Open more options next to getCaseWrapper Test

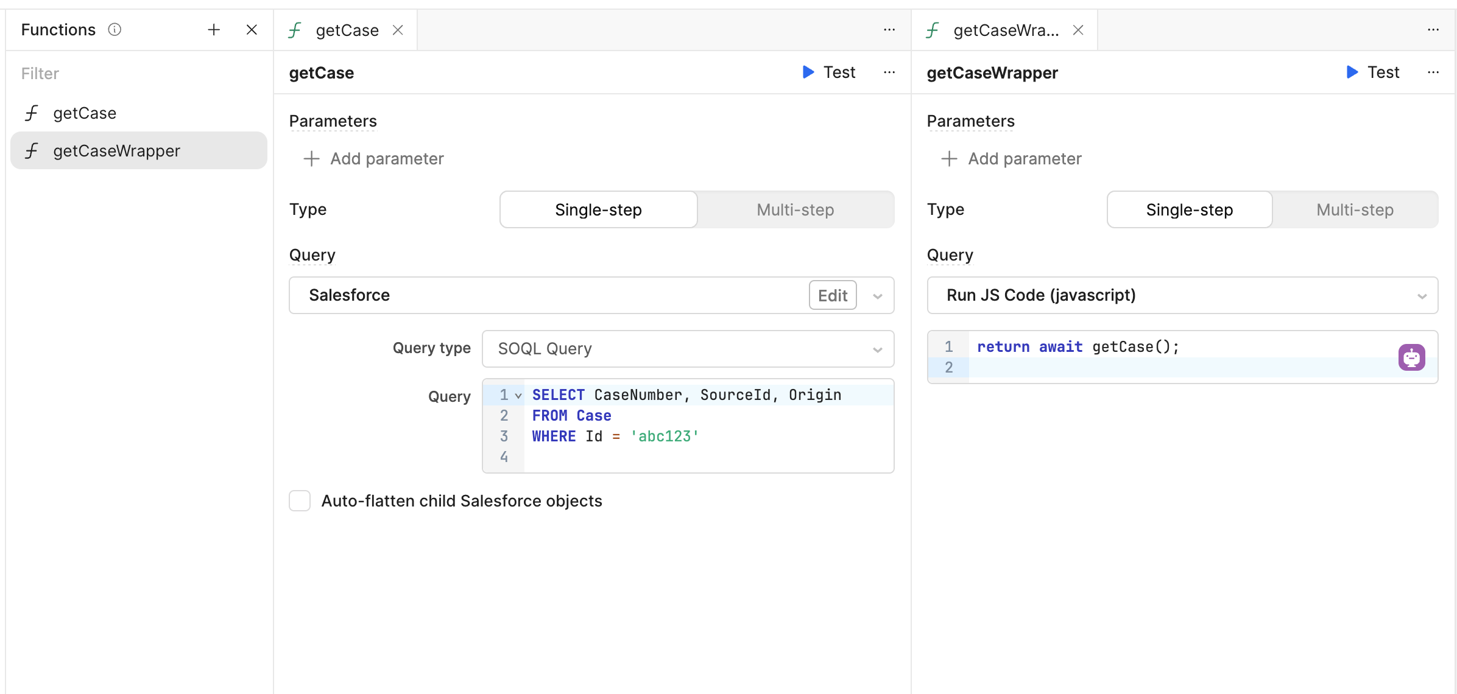coord(1433,72)
